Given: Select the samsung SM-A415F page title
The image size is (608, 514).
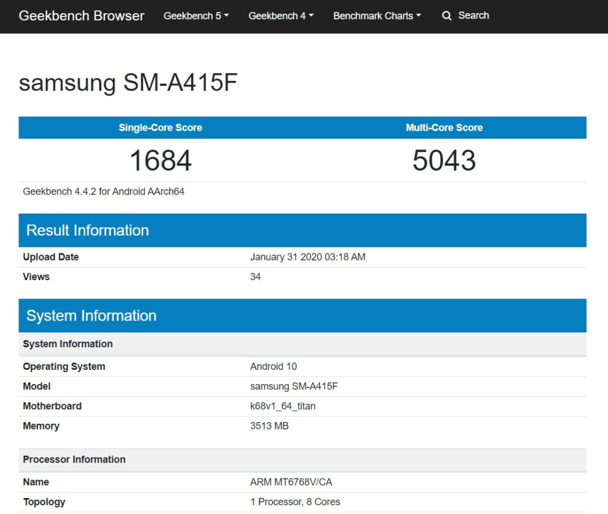Looking at the screenshot, I should (x=128, y=82).
